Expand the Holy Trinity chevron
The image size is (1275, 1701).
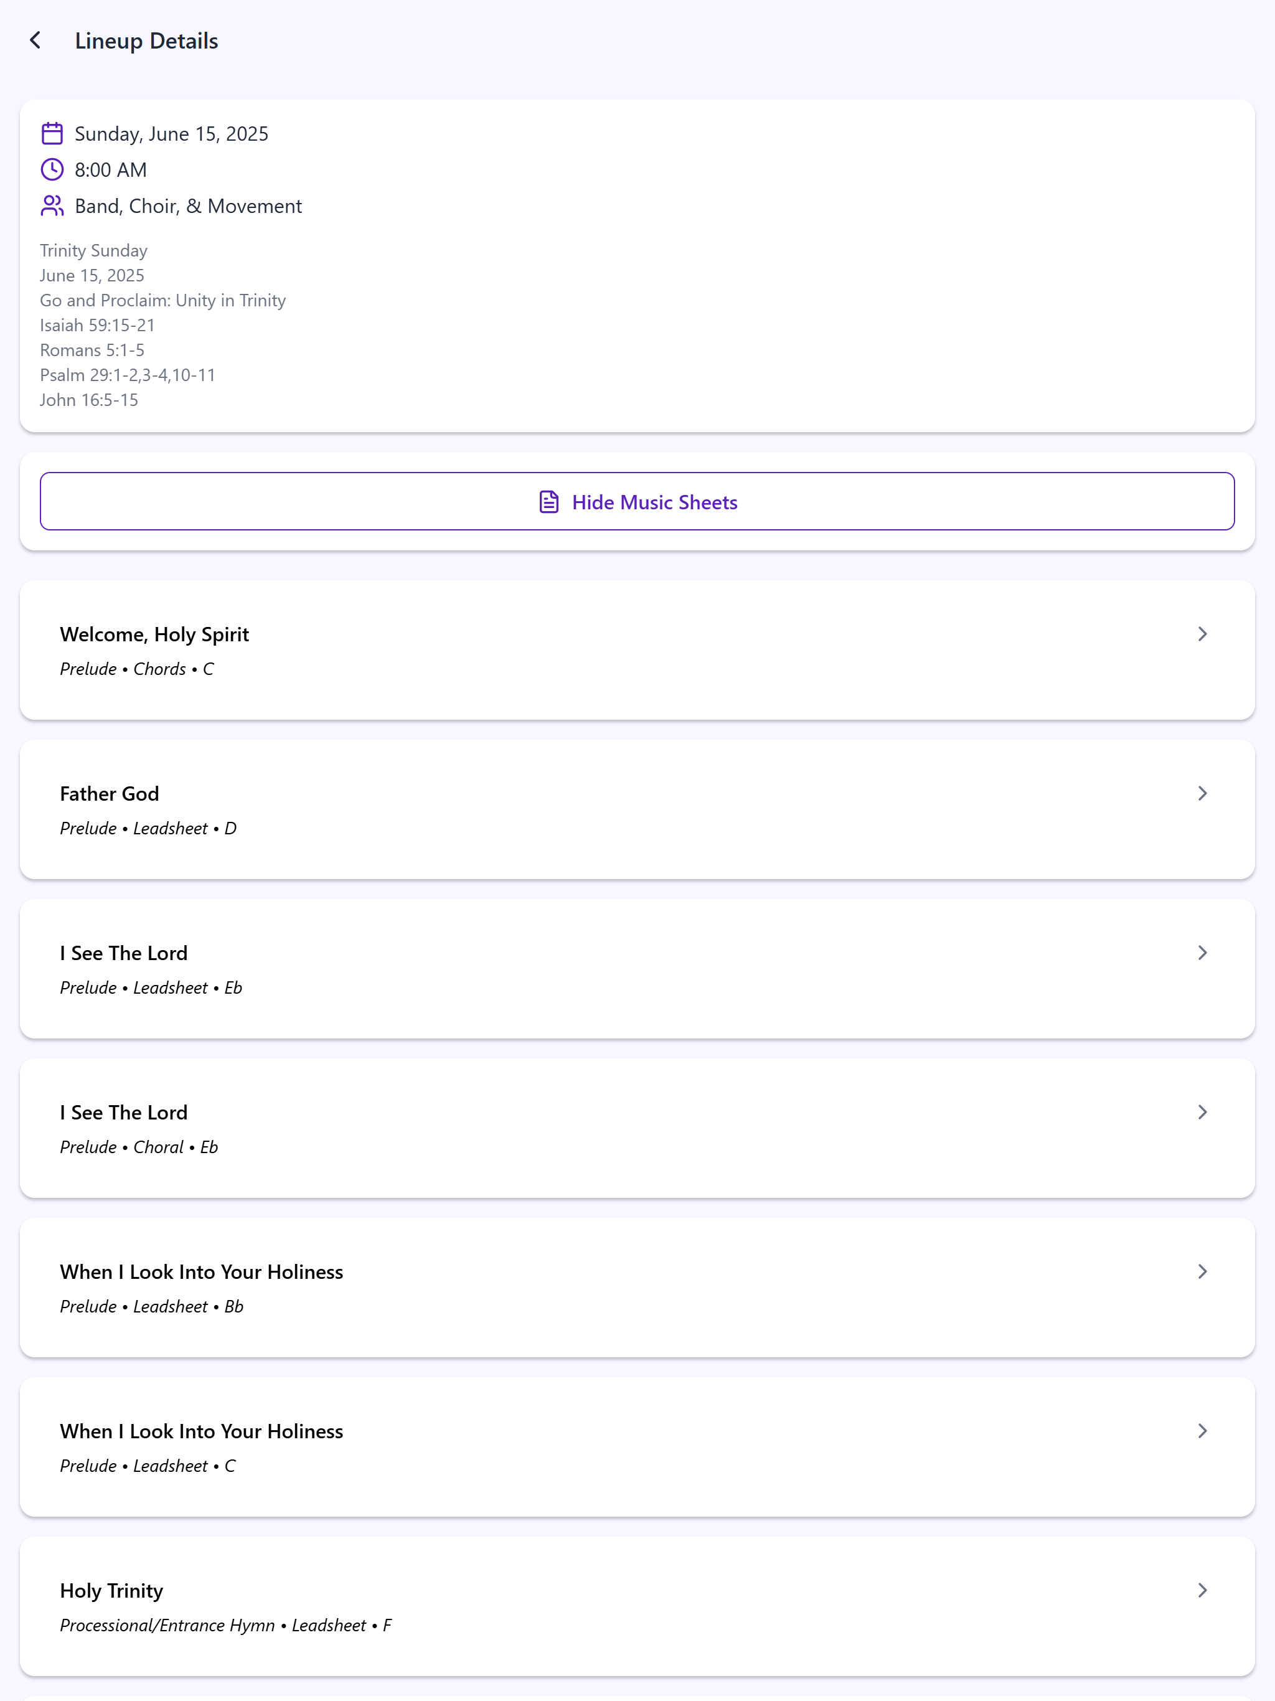click(x=1202, y=1590)
